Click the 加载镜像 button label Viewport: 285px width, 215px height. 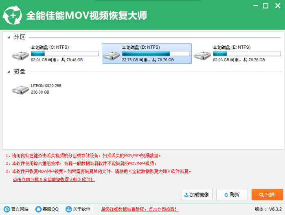tap(199, 195)
